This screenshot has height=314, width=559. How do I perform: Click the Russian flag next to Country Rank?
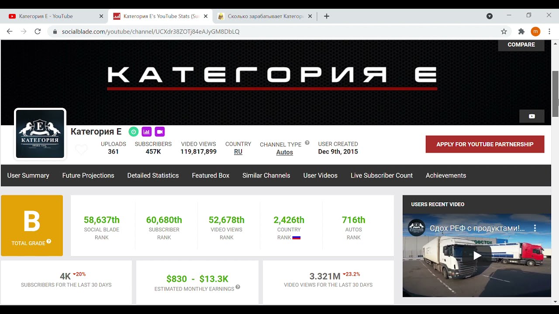(x=297, y=238)
